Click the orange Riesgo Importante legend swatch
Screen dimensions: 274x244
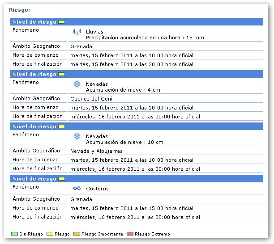pyautogui.click(x=77, y=234)
